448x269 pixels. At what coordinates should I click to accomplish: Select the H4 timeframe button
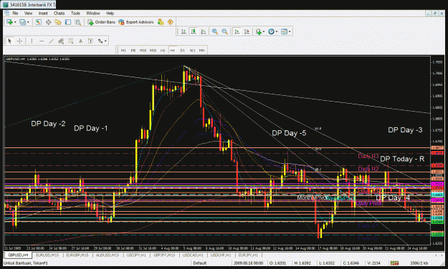173,50
